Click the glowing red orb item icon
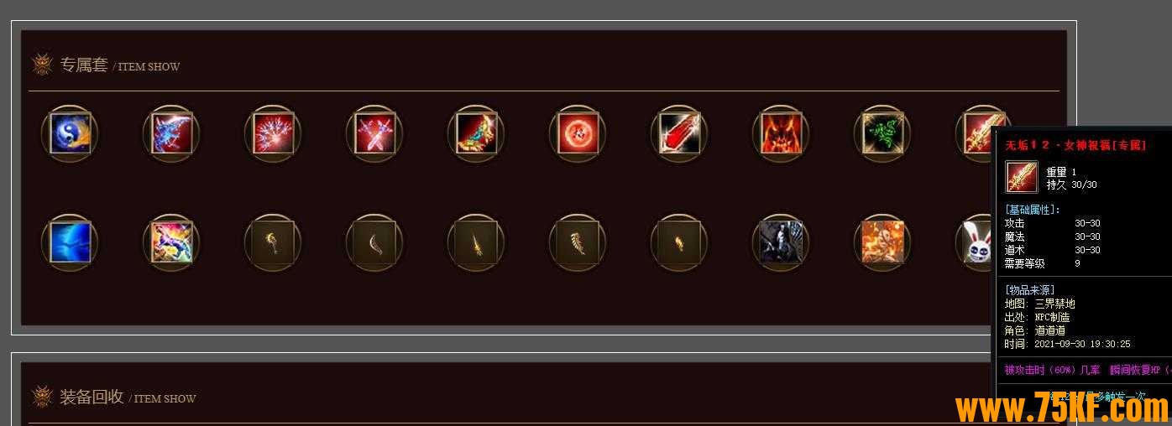The image size is (1172, 426). (578, 133)
